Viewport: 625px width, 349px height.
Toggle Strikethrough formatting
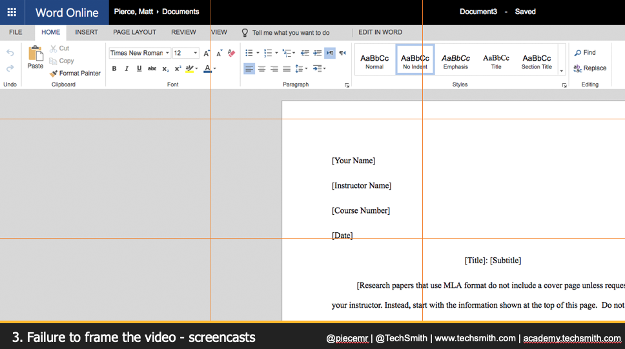[x=152, y=68]
